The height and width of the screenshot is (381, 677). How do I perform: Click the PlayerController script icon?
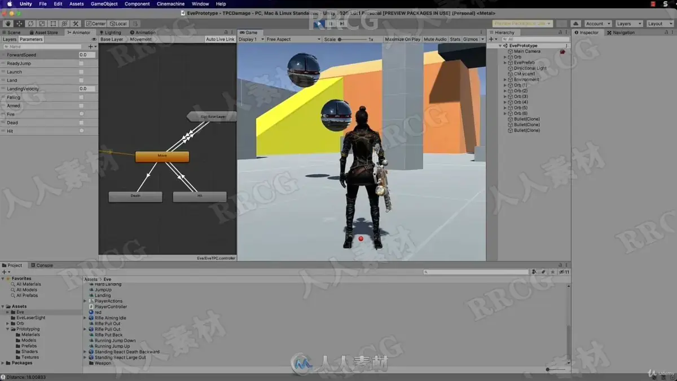91,307
